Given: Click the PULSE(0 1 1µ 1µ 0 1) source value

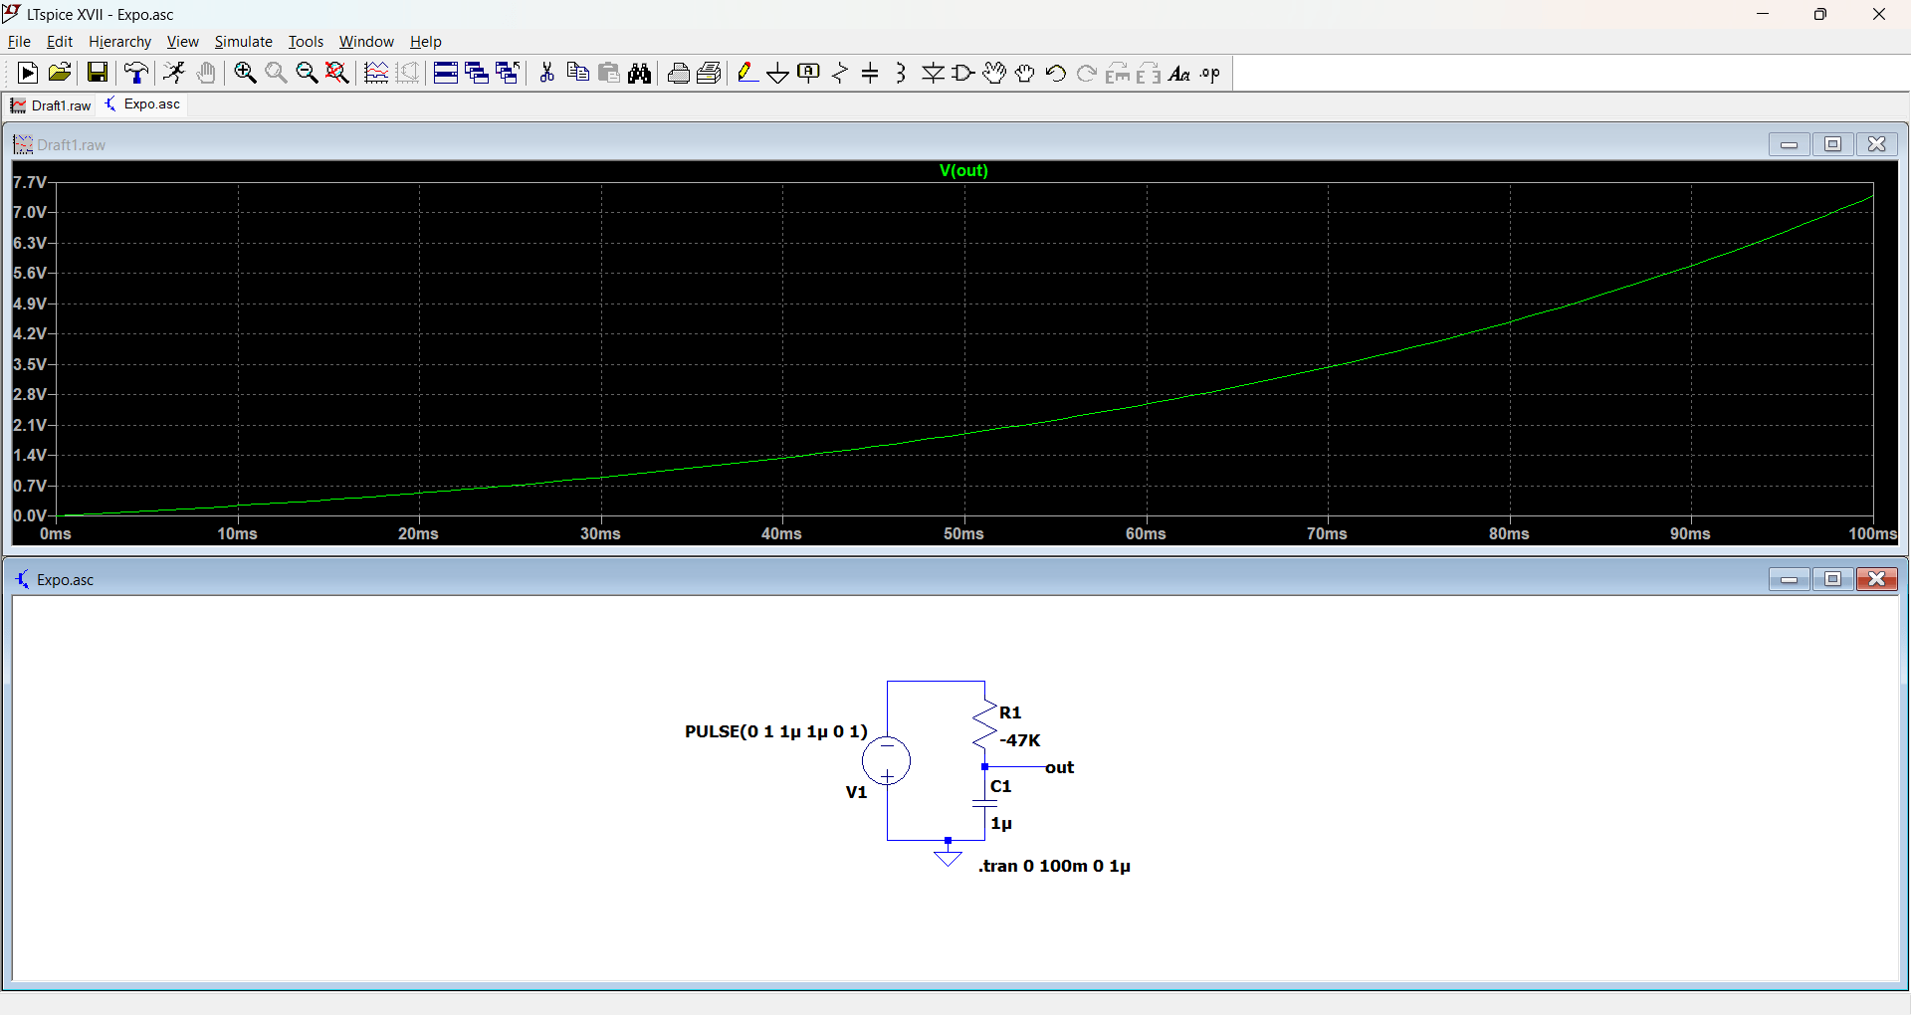Looking at the screenshot, I should (x=776, y=731).
